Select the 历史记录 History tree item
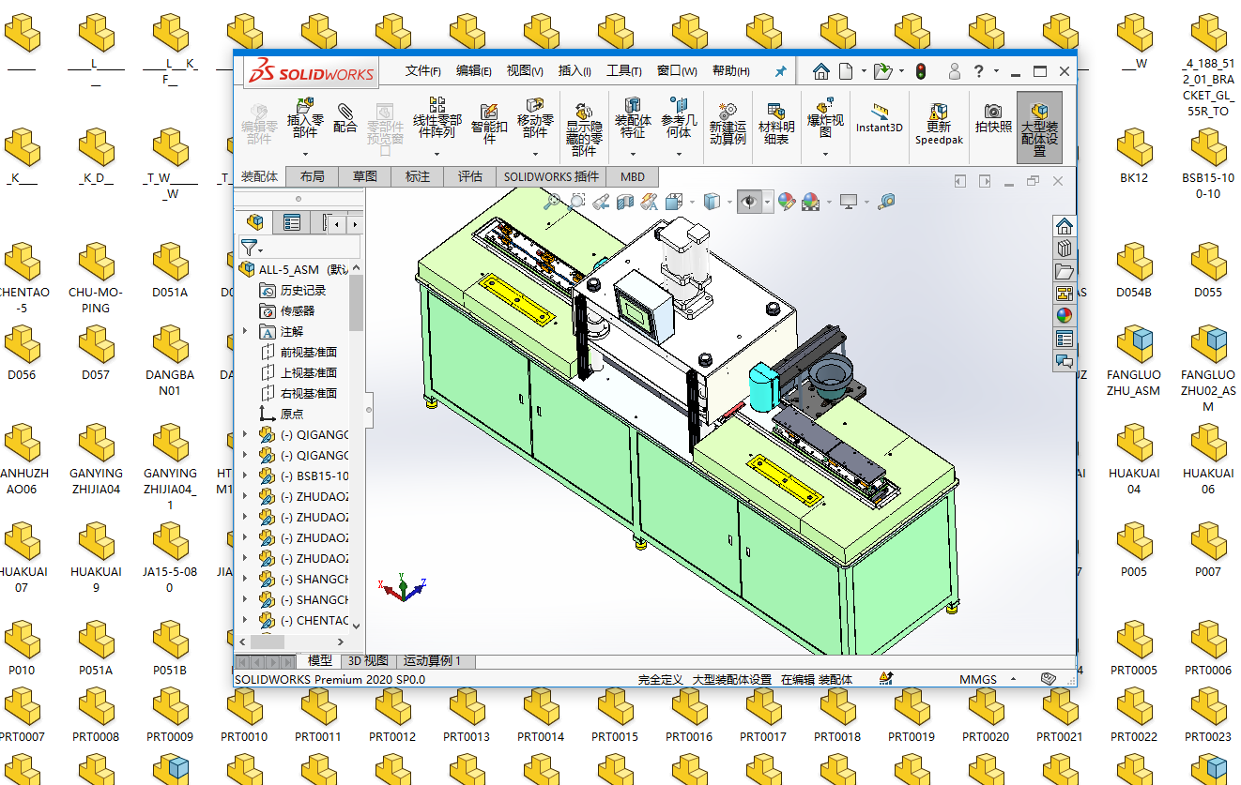 pyautogui.click(x=292, y=290)
